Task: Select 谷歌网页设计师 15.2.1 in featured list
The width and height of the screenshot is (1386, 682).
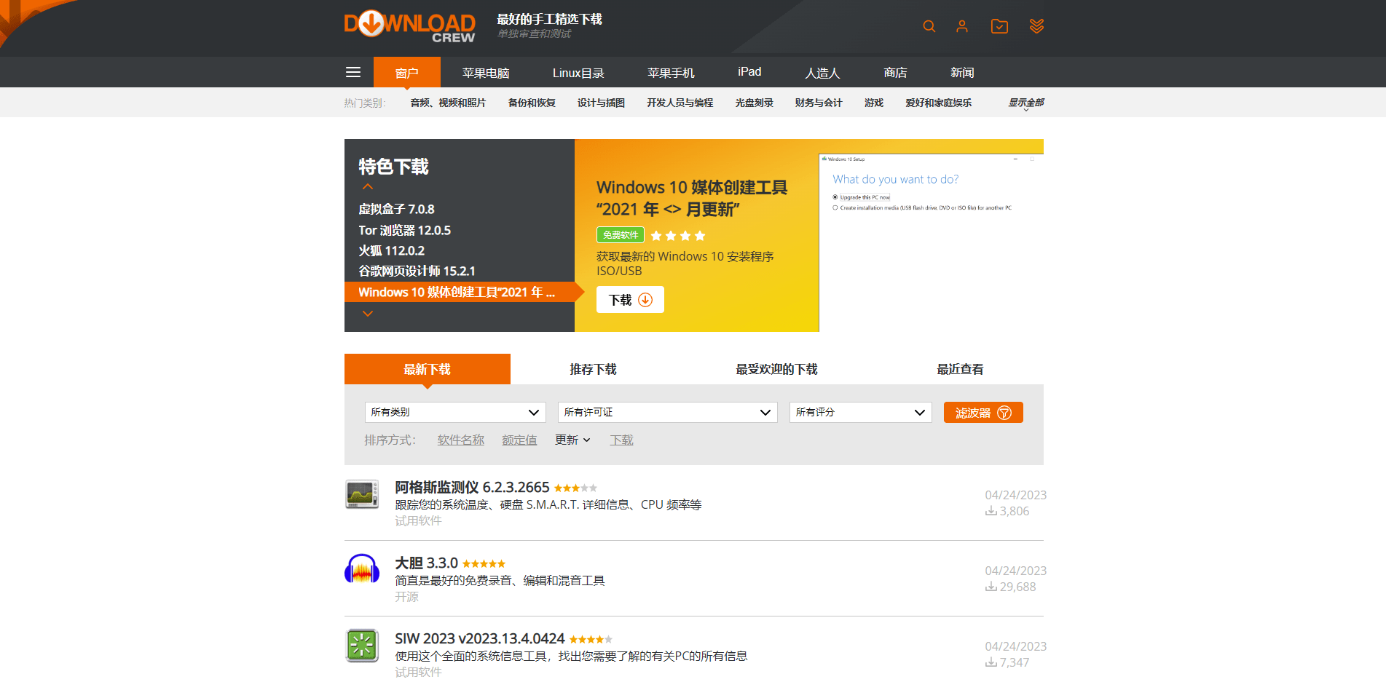Action: pyautogui.click(x=417, y=271)
